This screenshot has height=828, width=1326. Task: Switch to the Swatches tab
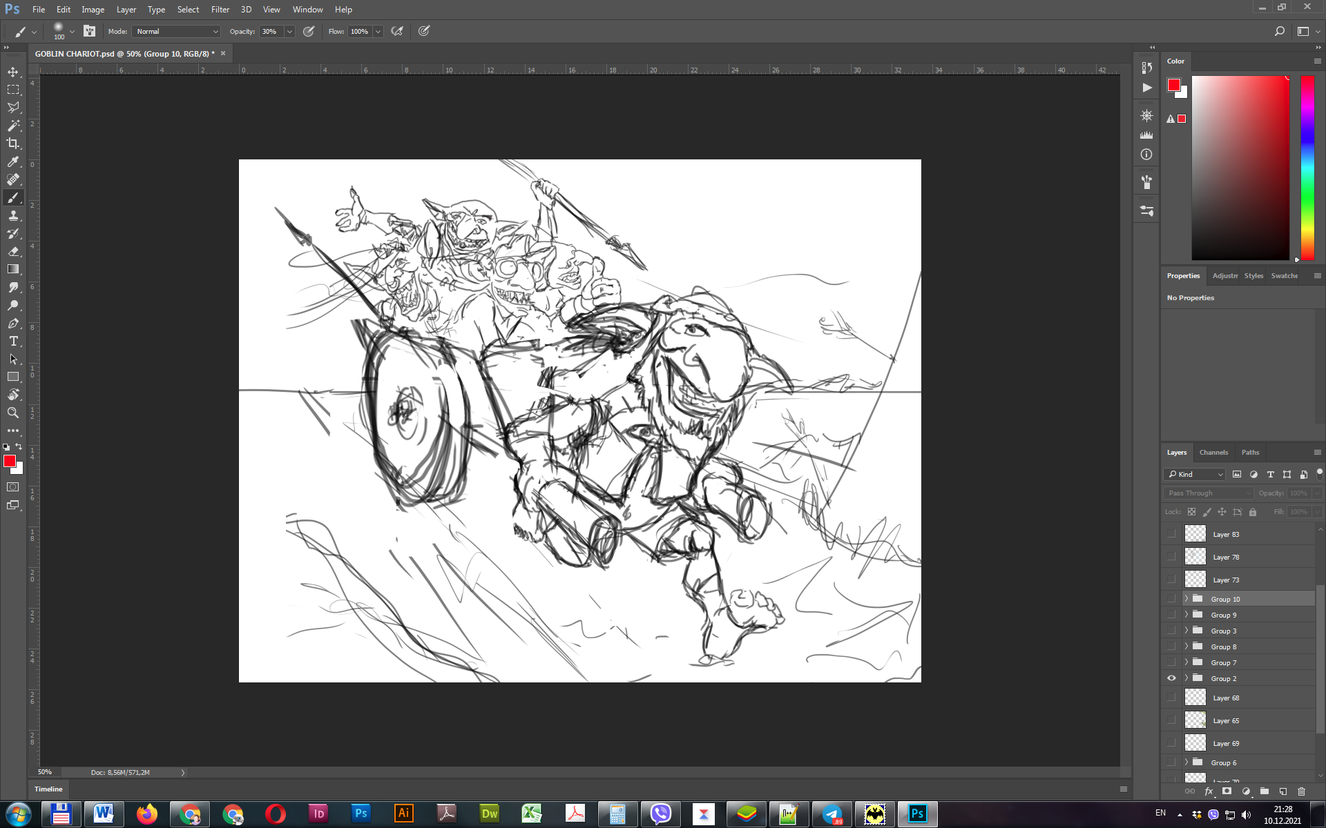click(1284, 276)
